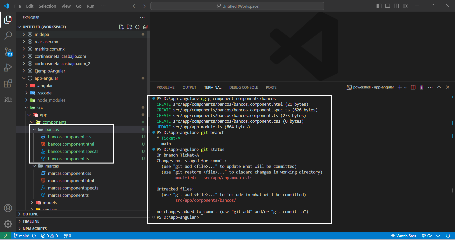Screen dimensions: 455x240
Task: Maximize the terminal panel size
Action: 439,87
